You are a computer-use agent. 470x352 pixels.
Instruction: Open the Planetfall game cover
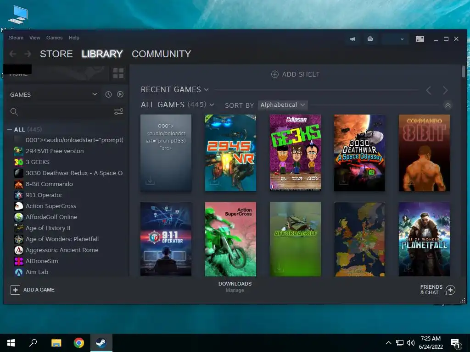(x=424, y=239)
